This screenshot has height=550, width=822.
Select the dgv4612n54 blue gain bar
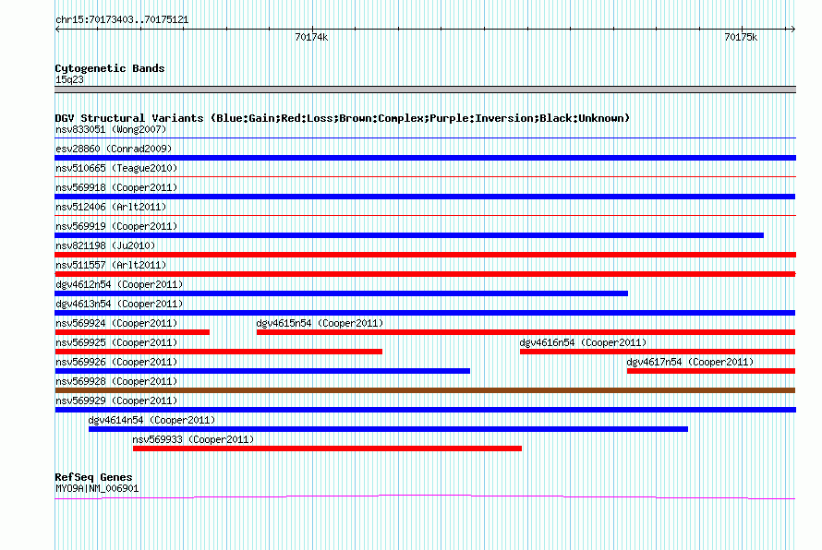point(342,293)
